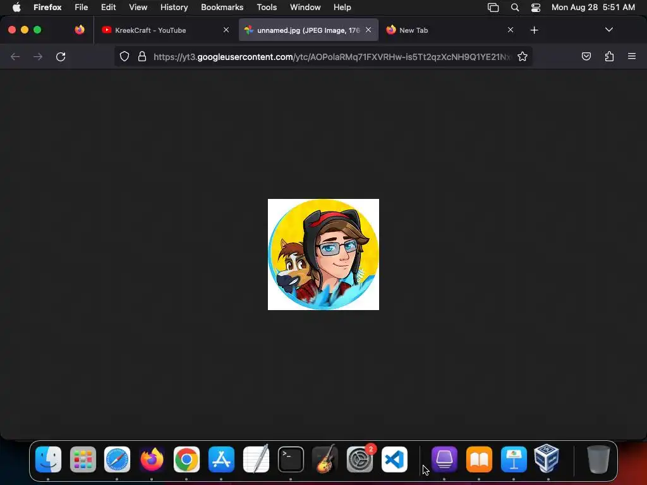This screenshot has width=647, height=485.
Task: Close the KreekCraft - YouTube tab
Action: pyautogui.click(x=226, y=30)
